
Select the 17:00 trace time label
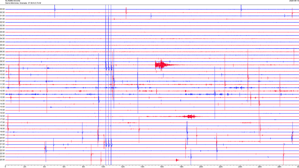2,119
